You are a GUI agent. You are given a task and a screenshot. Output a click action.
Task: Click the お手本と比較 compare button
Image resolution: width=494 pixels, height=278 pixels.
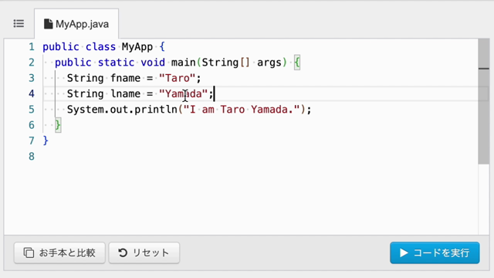coord(59,253)
